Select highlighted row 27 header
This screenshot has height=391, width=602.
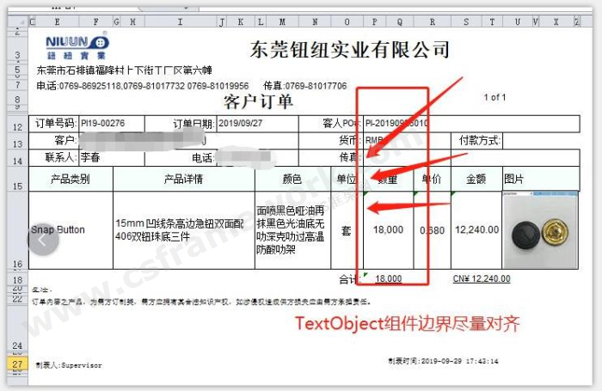click(15, 364)
